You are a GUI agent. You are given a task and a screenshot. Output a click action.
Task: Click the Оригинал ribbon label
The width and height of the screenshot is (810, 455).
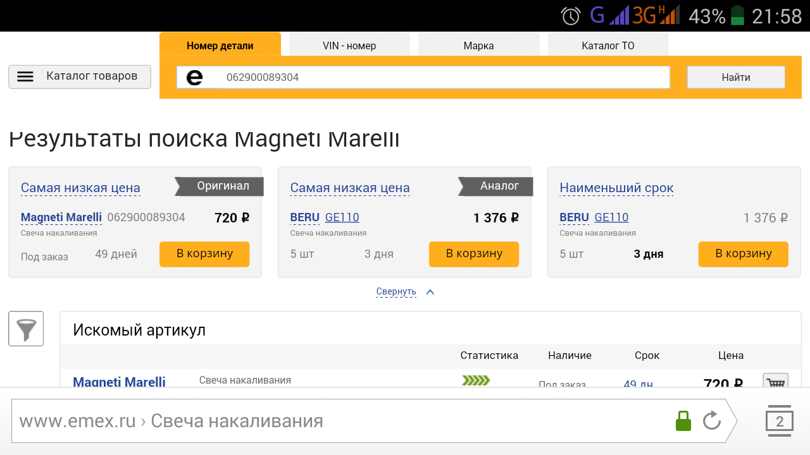(x=220, y=186)
